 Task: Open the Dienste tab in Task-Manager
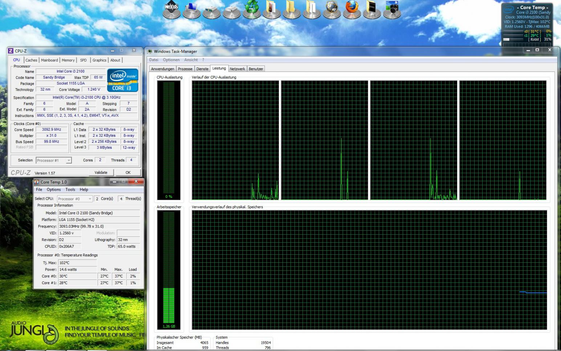pos(203,69)
